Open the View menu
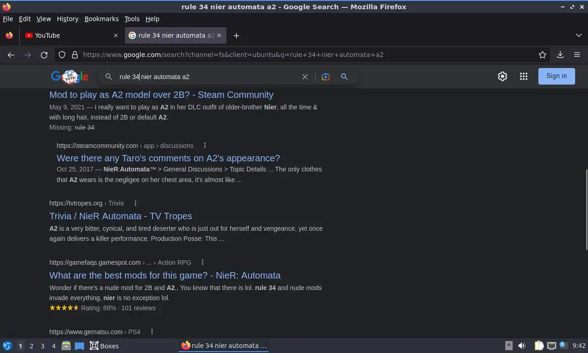The height and width of the screenshot is (353, 588). click(44, 19)
